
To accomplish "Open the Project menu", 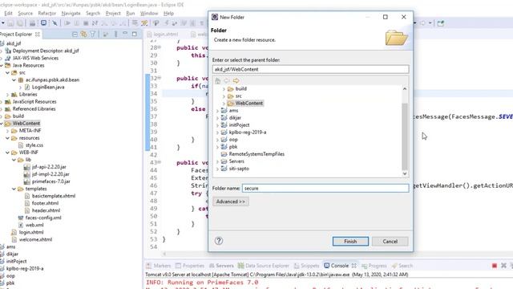I will 113,14.
